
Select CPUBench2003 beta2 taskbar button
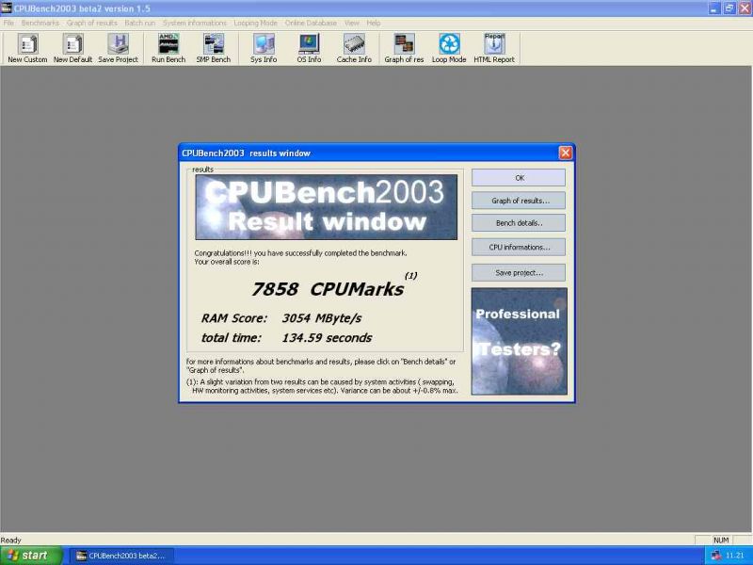pyautogui.click(x=122, y=556)
